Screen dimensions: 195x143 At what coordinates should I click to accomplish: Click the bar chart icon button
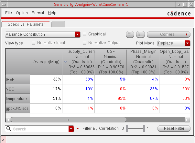pyautogui.click(x=140, y=34)
